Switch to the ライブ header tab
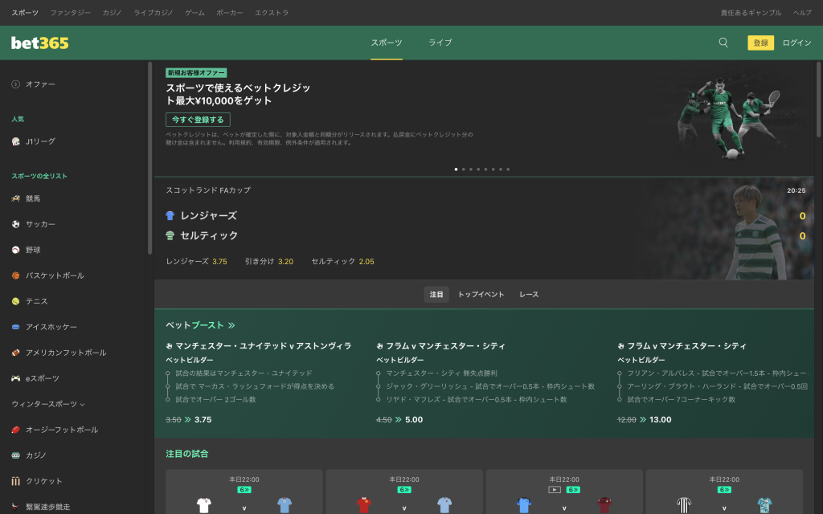 pos(440,43)
